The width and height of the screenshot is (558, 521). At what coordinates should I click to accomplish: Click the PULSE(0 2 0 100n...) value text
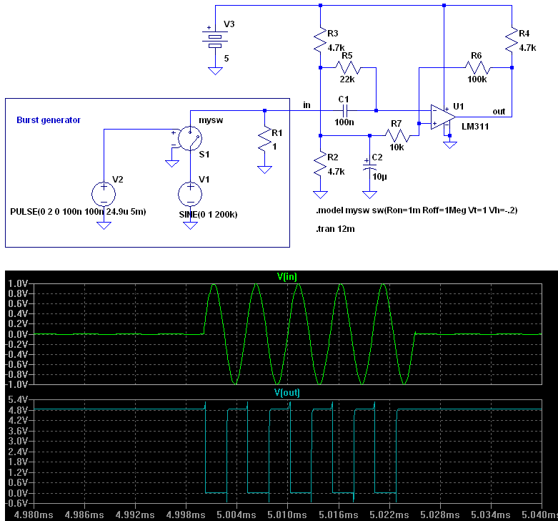pos(78,212)
